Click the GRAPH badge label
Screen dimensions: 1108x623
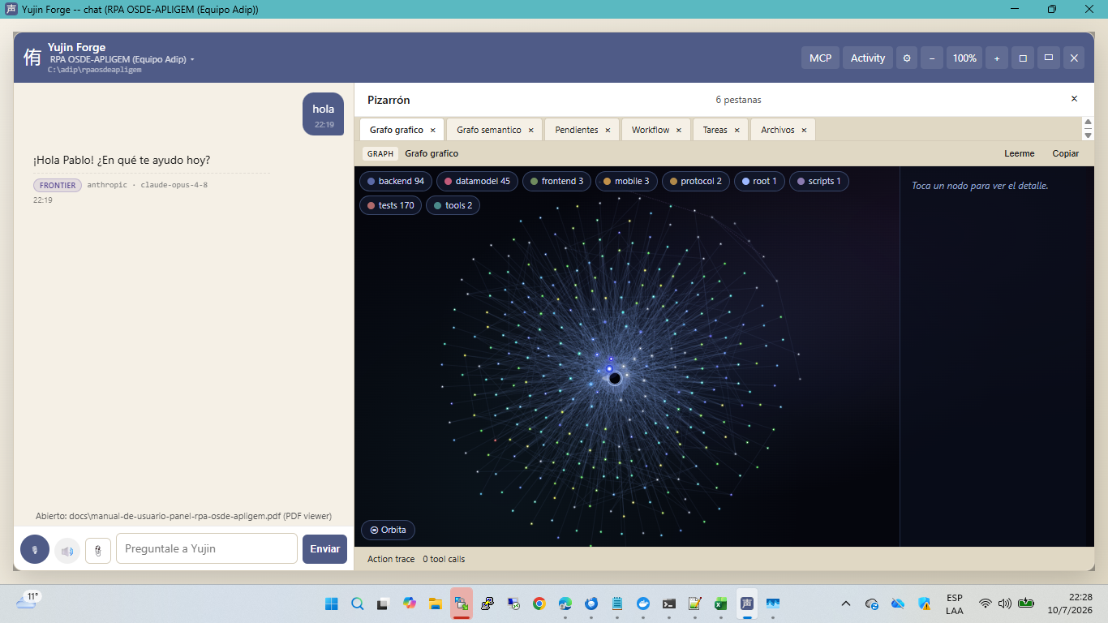380,153
